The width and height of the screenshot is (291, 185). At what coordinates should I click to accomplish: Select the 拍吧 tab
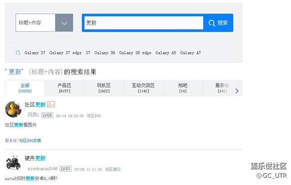click(x=183, y=88)
